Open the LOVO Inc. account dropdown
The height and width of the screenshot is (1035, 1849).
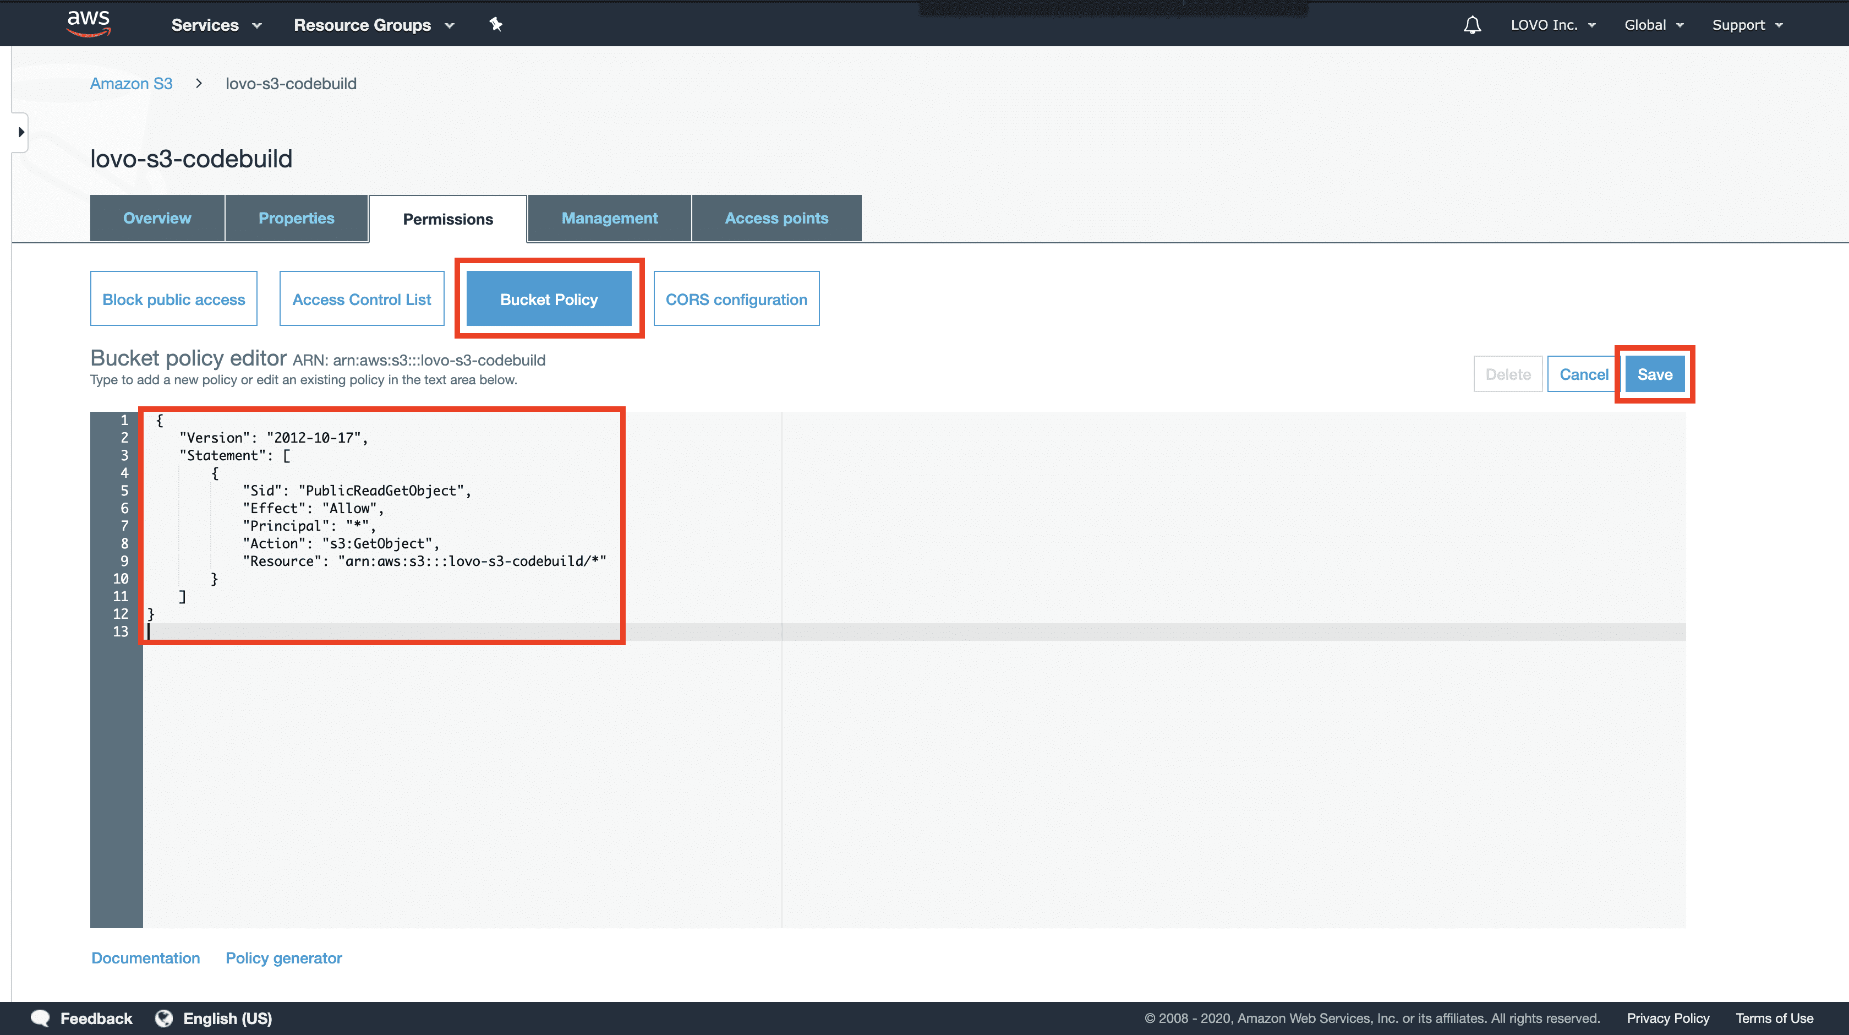[1553, 25]
